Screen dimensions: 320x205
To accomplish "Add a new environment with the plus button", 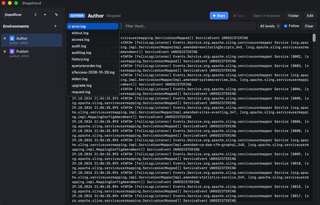I will 55,26.
